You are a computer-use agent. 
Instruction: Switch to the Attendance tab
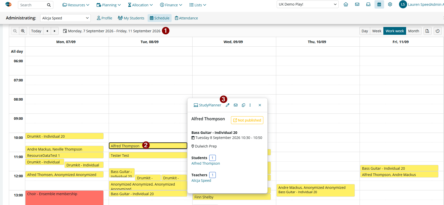click(x=186, y=18)
